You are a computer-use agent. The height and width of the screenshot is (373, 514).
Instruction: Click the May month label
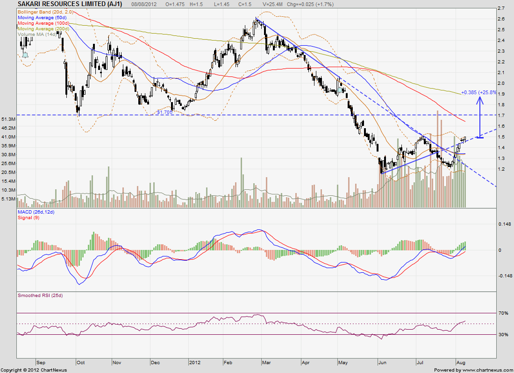pos(343,363)
